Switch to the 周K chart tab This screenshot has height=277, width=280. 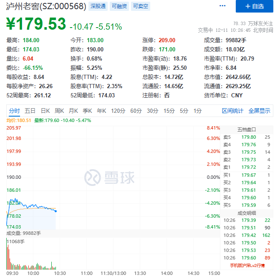click(x=59, y=111)
